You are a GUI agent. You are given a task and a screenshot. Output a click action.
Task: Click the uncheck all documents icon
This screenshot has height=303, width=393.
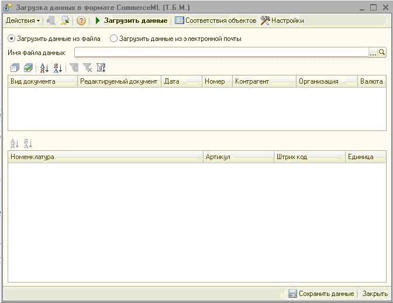(15, 68)
